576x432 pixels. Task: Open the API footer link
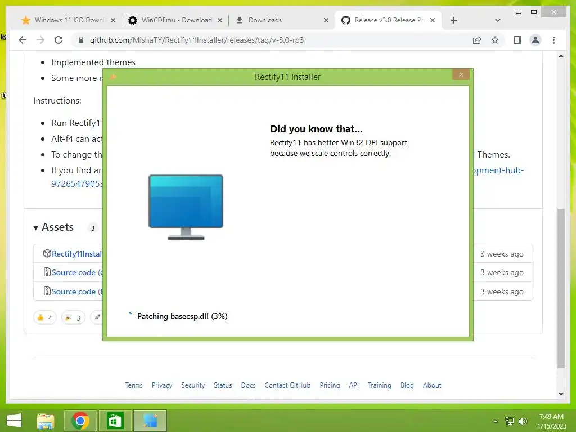[354, 385]
